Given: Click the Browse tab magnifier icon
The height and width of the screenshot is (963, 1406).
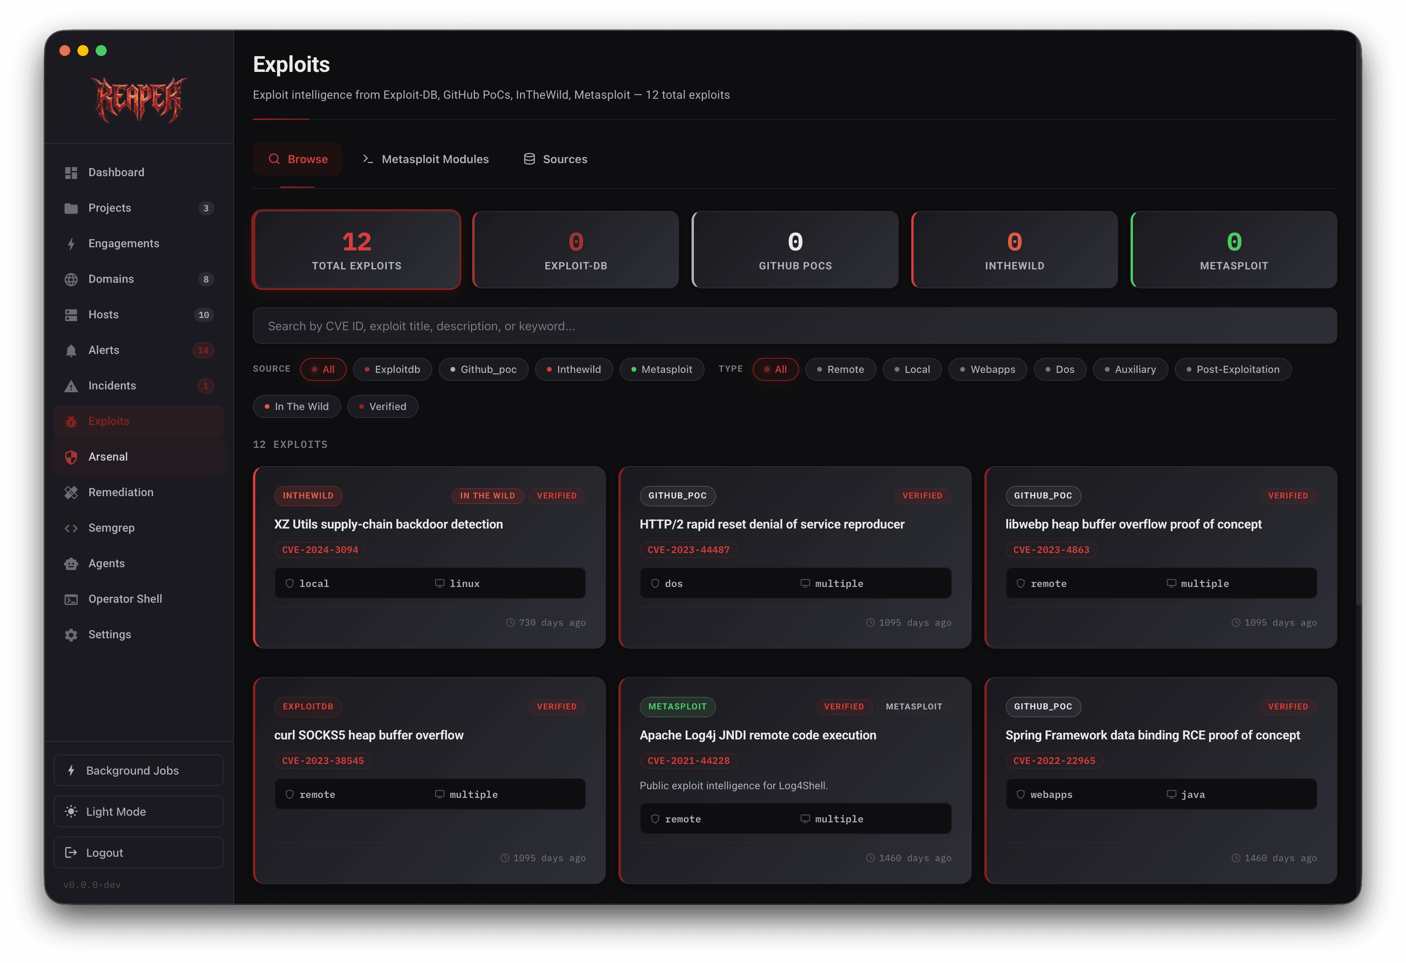Looking at the screenshot, I should click(274, 159).
